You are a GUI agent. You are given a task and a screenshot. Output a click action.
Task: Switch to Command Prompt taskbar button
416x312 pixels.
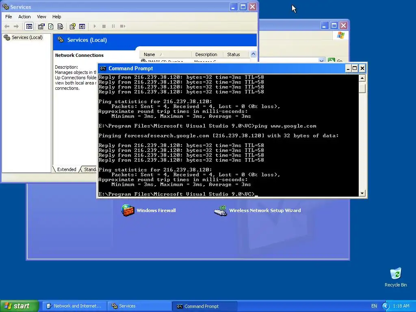click(x=205, y=306)
